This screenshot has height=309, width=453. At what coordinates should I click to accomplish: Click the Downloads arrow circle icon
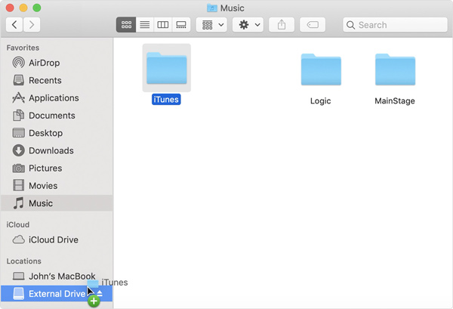[18, 150]
